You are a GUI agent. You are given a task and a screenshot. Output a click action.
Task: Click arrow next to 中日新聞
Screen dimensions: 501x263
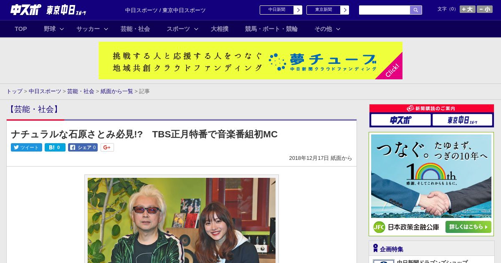pyautogui.click(x=298, y=10)
